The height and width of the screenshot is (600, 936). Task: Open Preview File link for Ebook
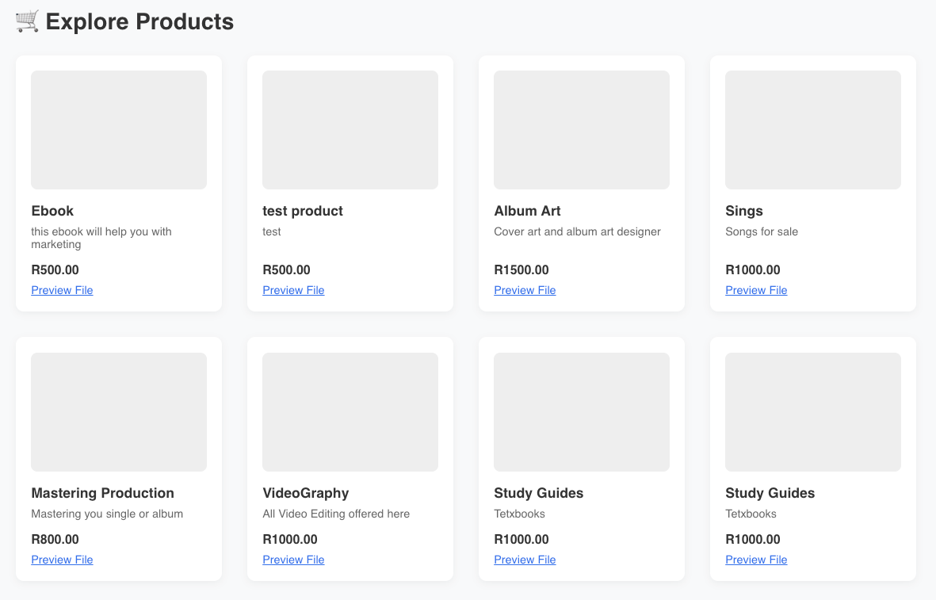62,290
